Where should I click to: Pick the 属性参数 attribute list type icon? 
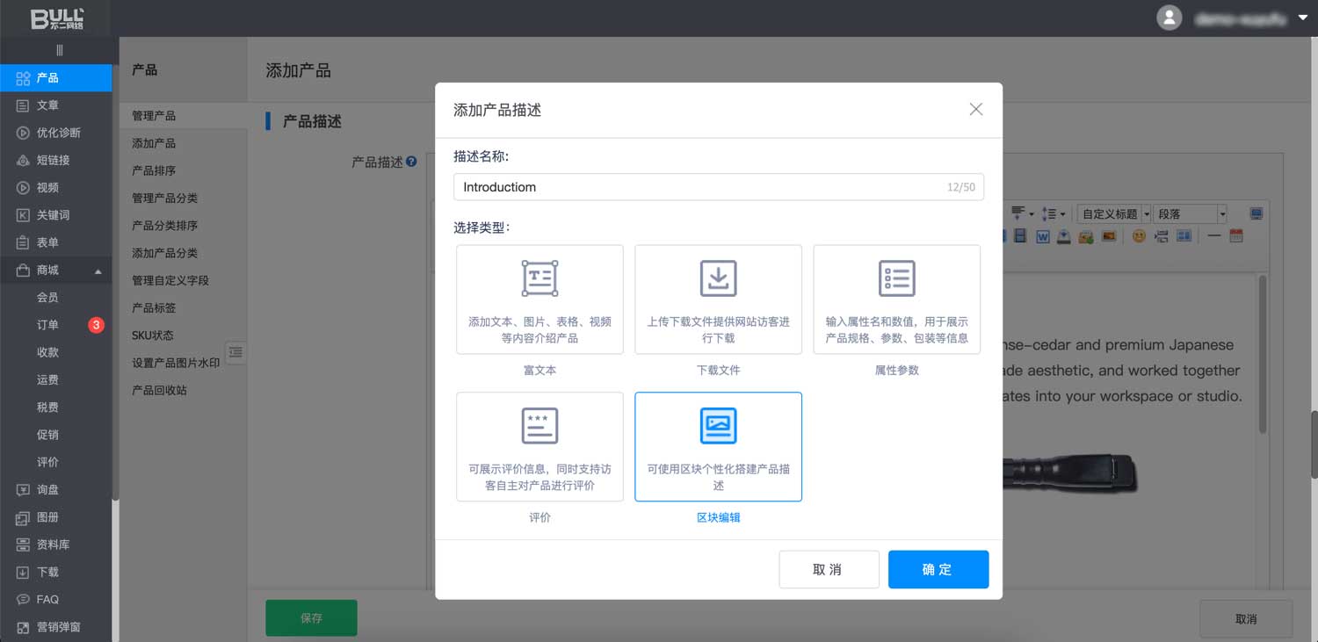coord(896,278)
